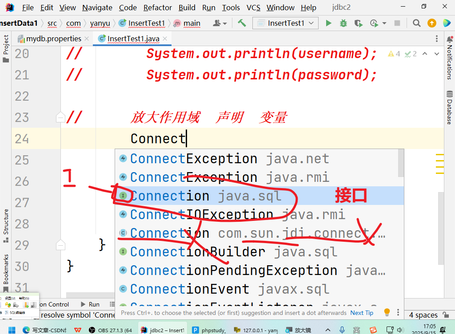Toggle the read-only lock icon in status bar
Viewport: 455px width, 334px height.
click(446, 314)
